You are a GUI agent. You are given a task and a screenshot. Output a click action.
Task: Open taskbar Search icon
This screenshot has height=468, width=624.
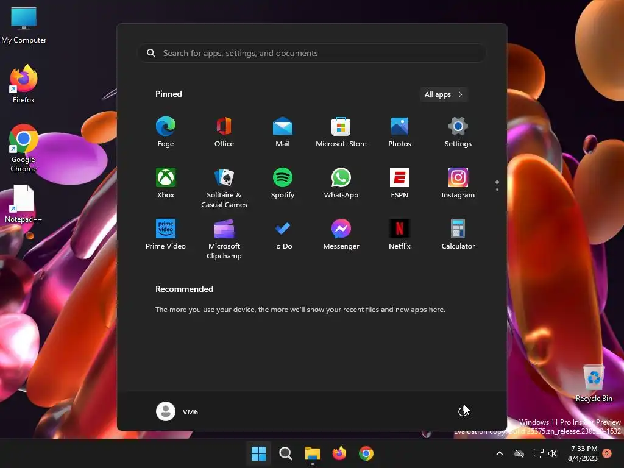click(285, 453)
